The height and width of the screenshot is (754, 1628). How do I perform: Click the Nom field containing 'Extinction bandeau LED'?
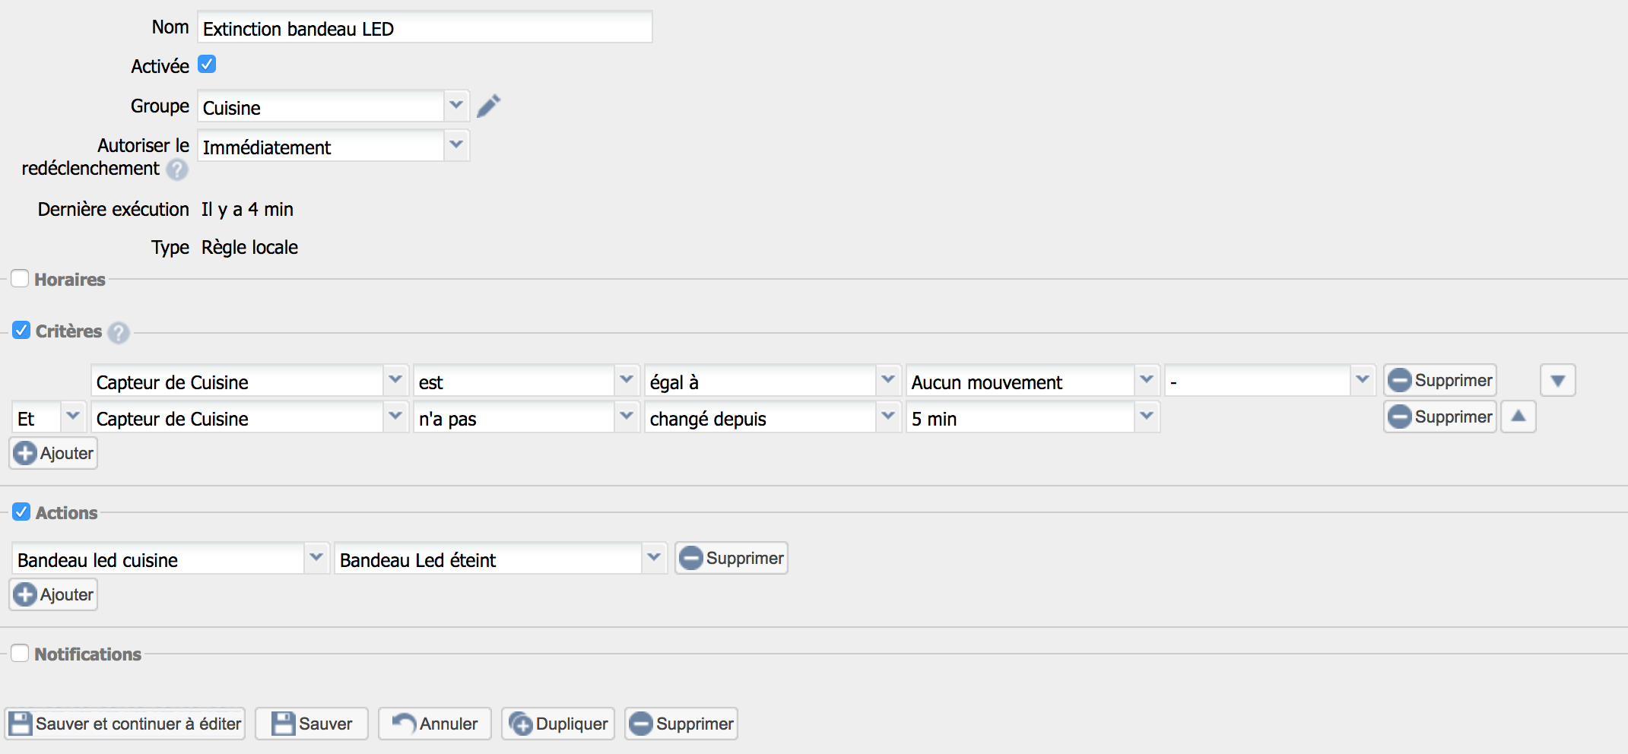tap(425, 27)
